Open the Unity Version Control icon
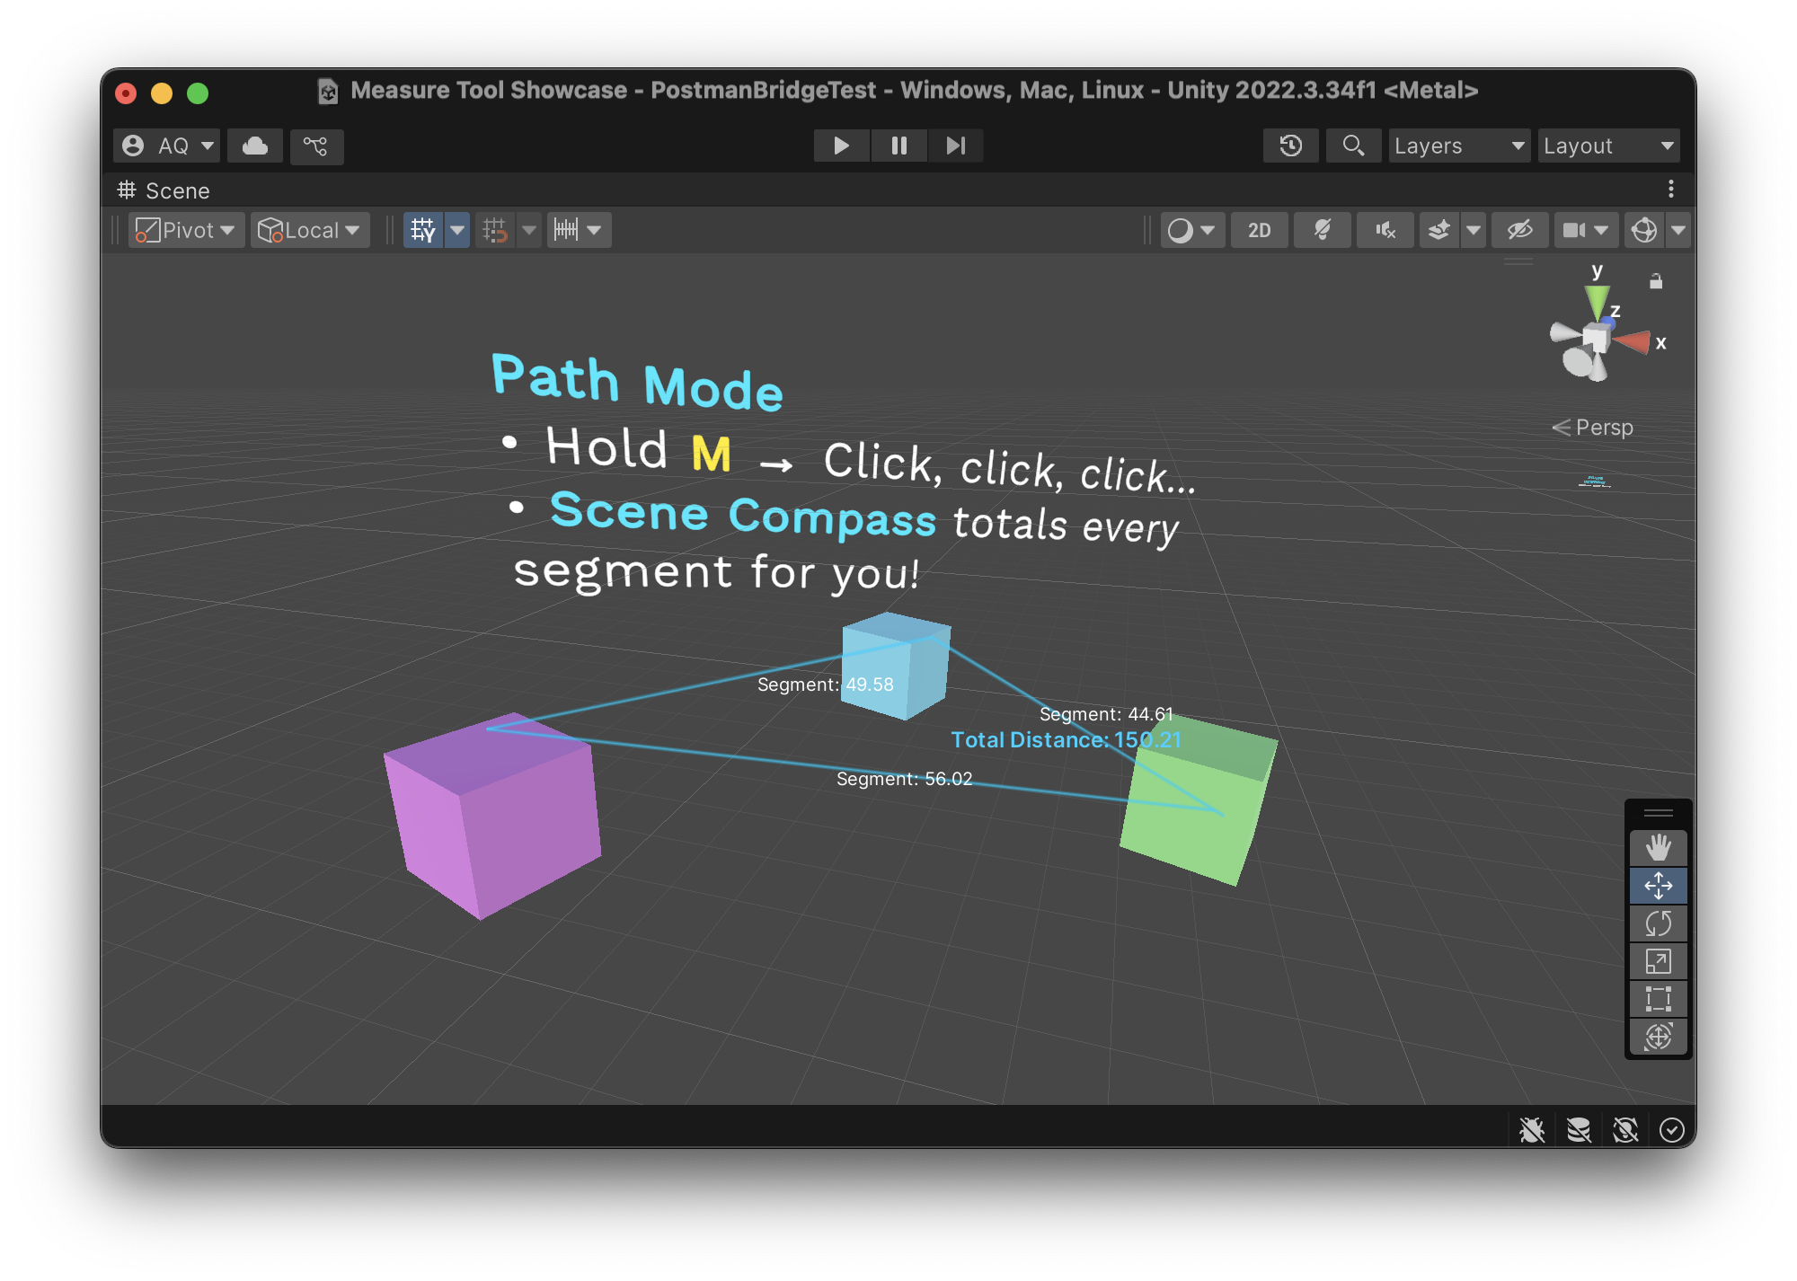 point(315,146)
